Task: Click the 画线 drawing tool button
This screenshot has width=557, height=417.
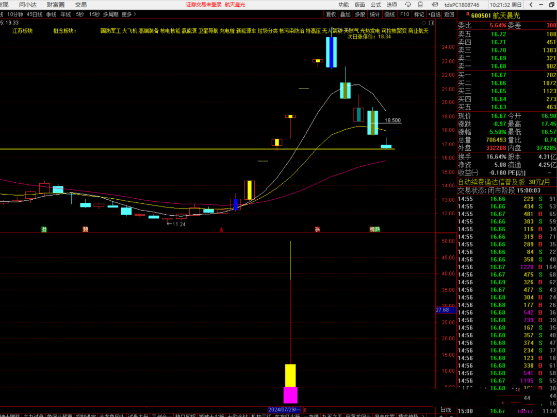Action: click(x=390, y=14)
